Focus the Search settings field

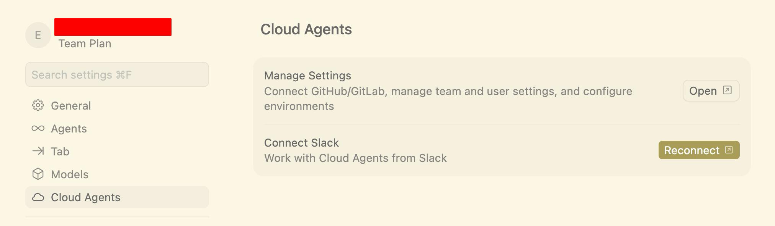pos(117,74)
